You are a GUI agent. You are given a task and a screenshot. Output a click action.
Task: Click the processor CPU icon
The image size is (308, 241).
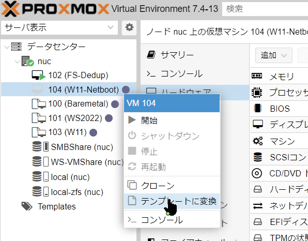[257, 92]
